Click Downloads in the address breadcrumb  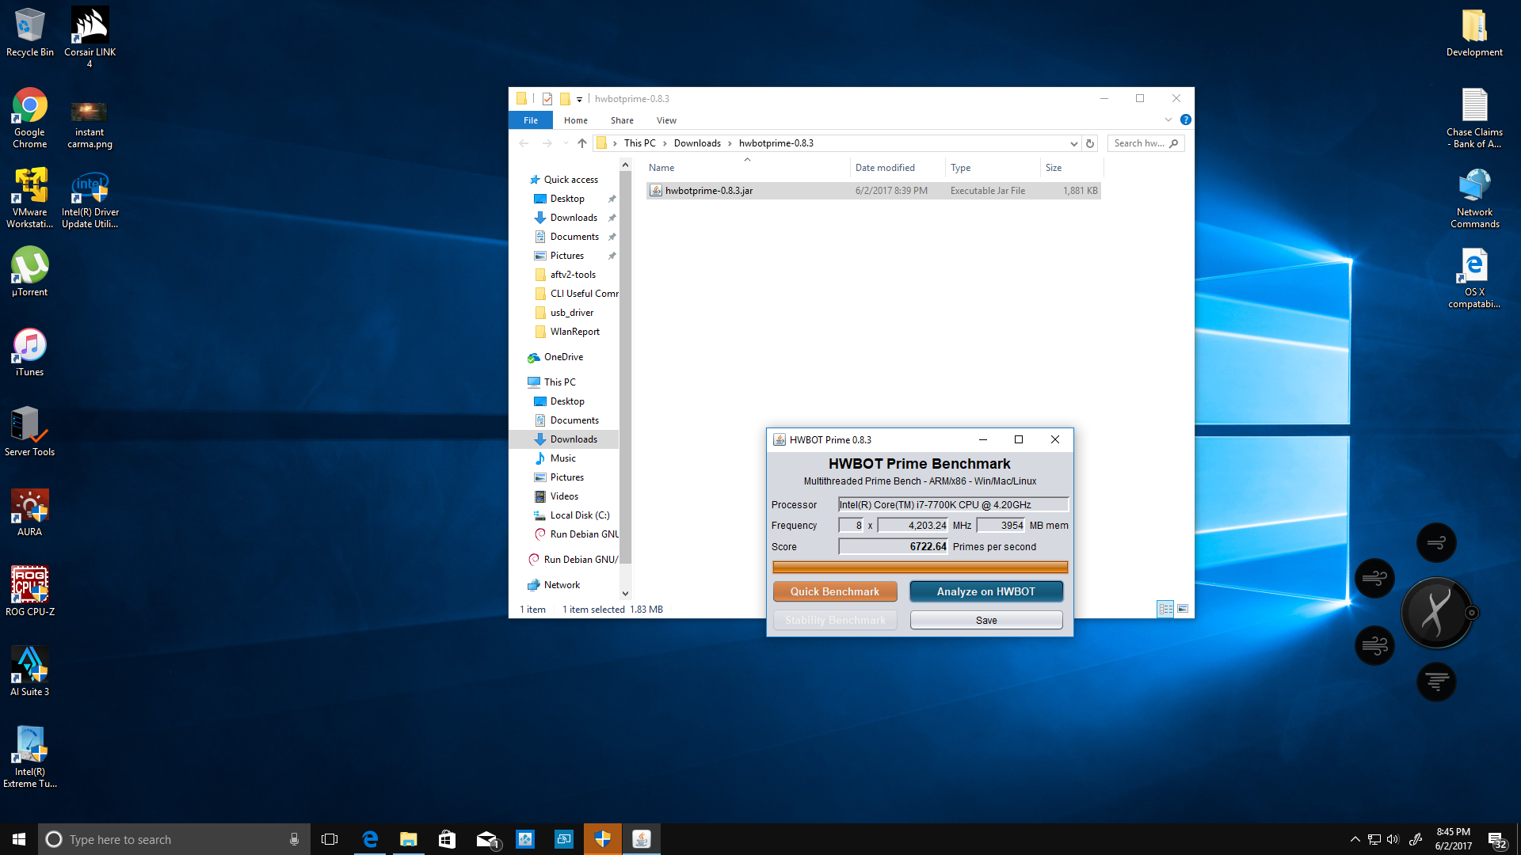coord(697,143)
